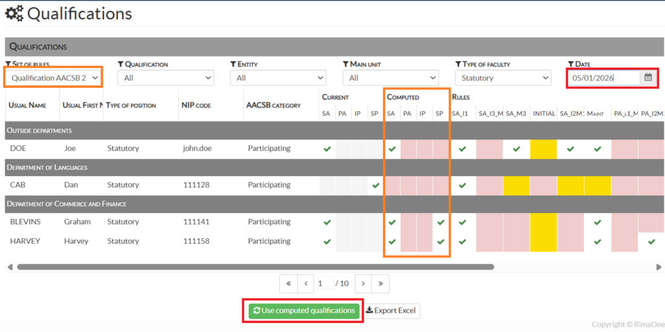Click the yellow INITIAL cell for DOE

pos(544,149)
